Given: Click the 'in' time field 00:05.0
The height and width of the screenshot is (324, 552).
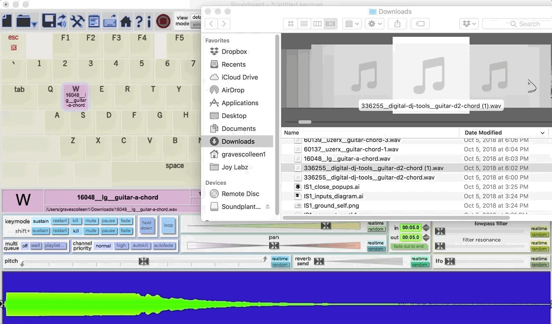Looking at the screenshot, I should coord(410,228).
